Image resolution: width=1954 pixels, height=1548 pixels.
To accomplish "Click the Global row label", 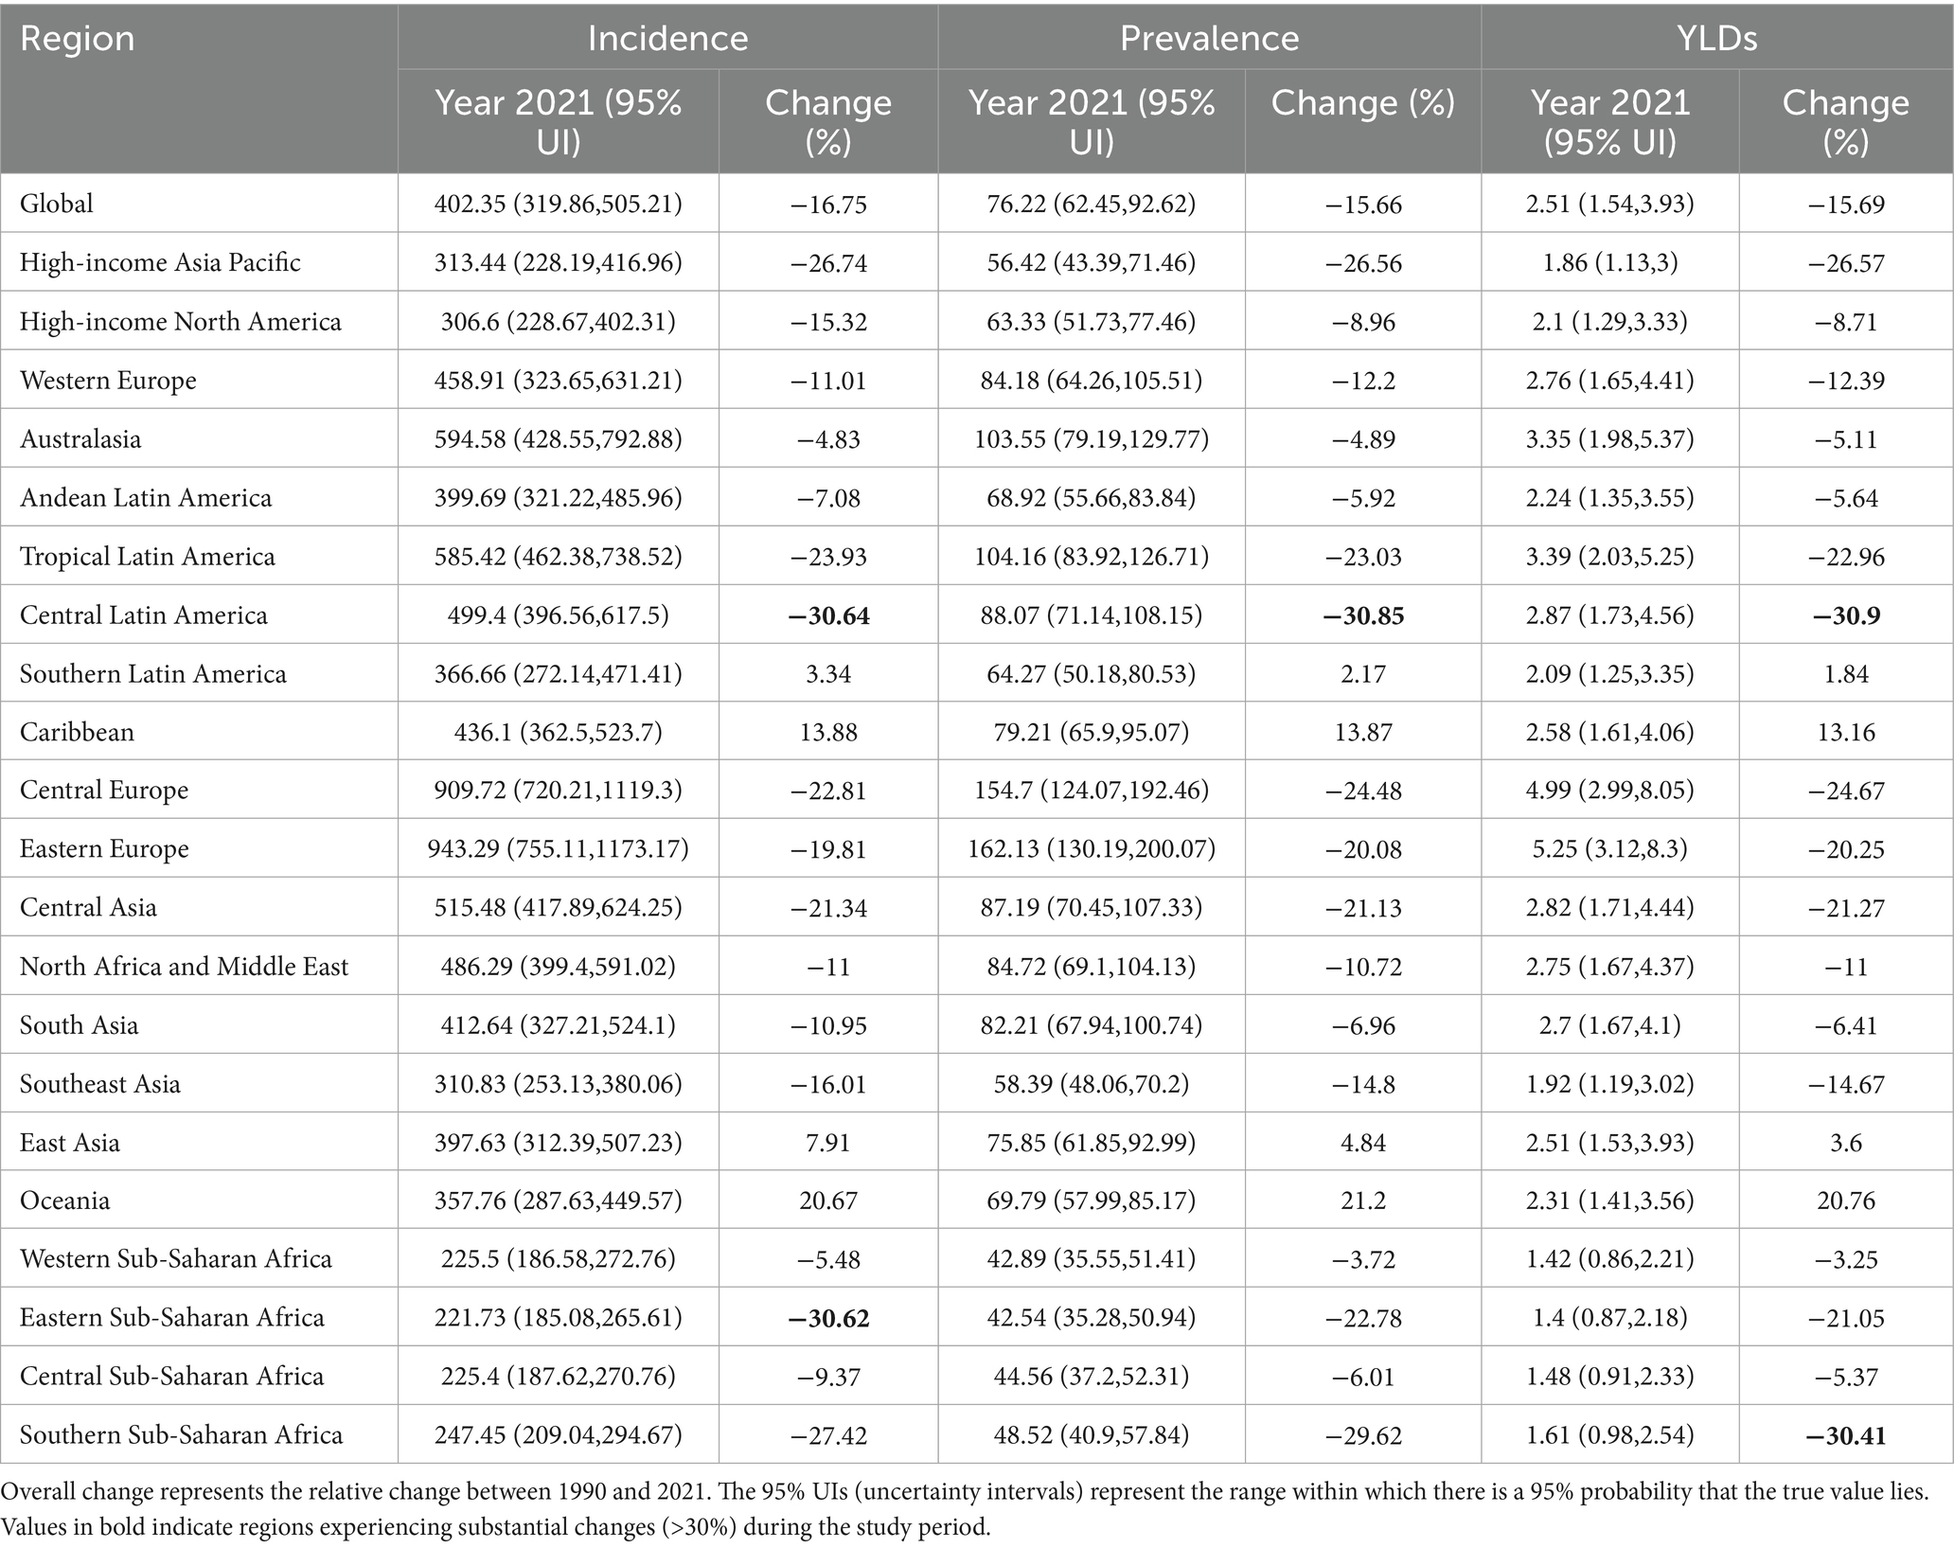I will (x=57, y=204).
